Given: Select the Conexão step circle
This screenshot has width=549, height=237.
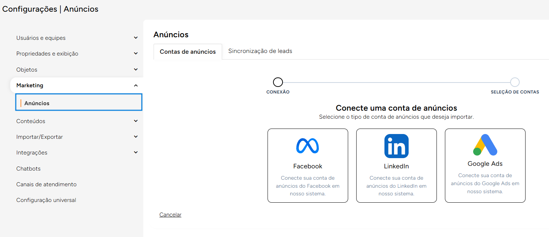Looking at the screenshot, I should 278,82.
